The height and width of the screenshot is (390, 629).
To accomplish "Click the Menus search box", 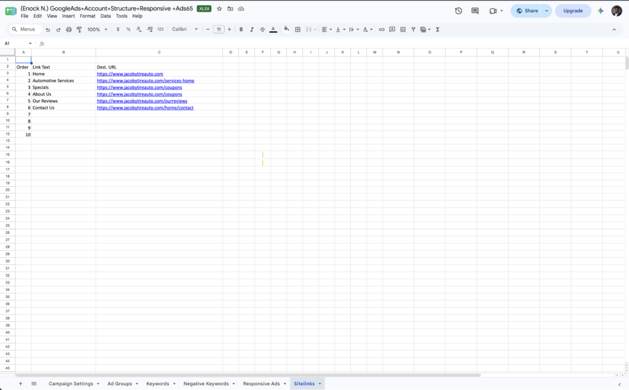I will coord(25,29).
